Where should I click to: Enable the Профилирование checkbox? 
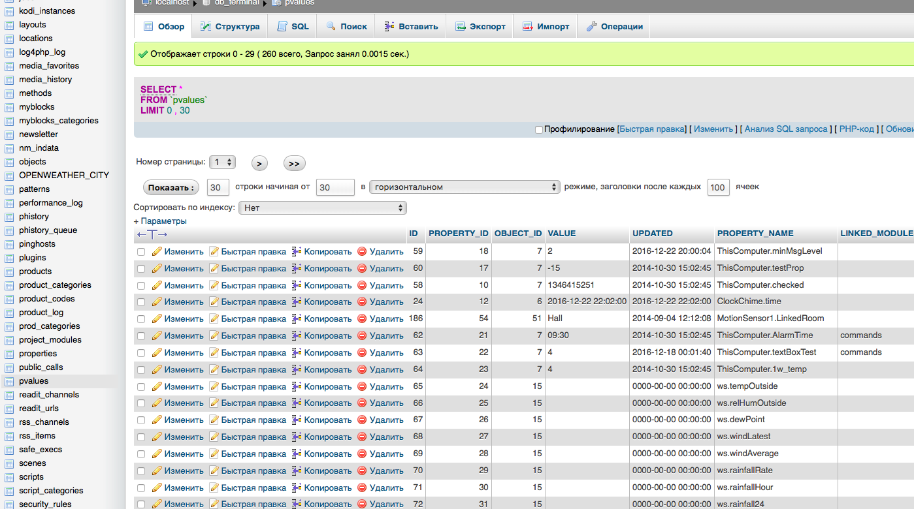pyautogui.click(x=539, y=130)
